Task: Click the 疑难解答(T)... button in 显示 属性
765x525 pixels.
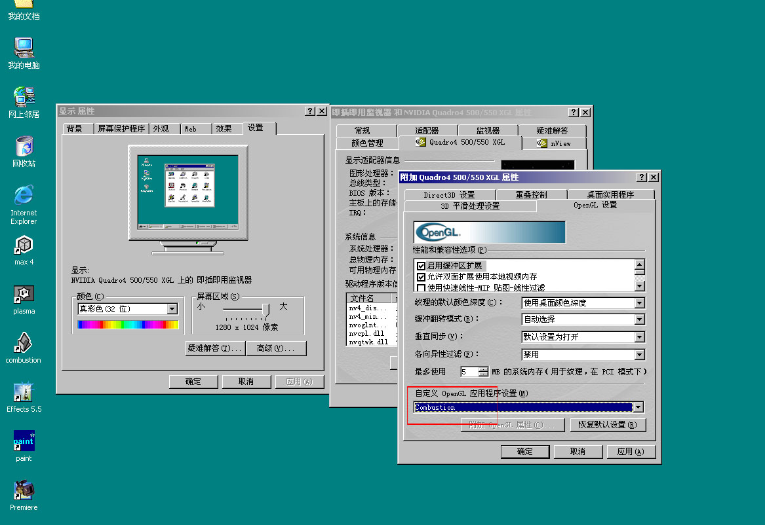Action: pyautogui.click(x=214, y=348)
